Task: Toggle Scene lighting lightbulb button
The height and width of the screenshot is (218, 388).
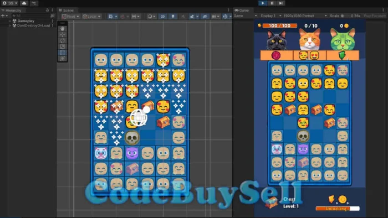Action: click(x=173, y=16)
